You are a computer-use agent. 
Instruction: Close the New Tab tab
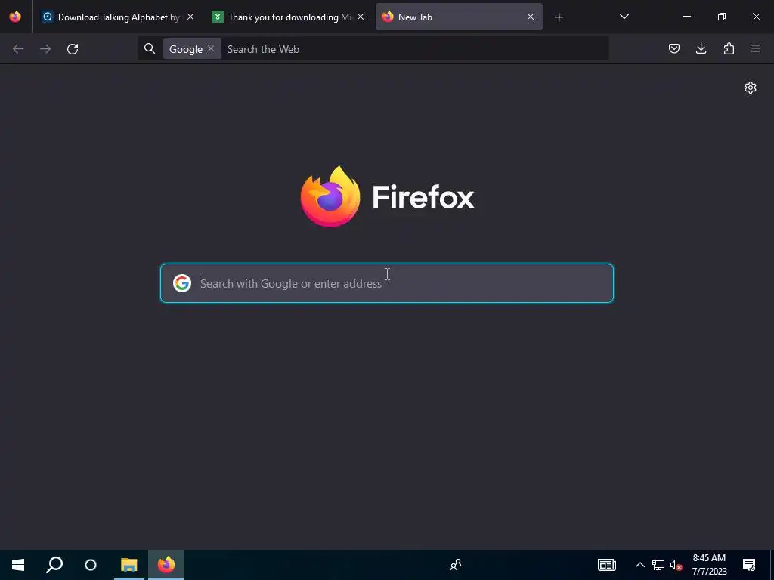(x=530, y=17)
